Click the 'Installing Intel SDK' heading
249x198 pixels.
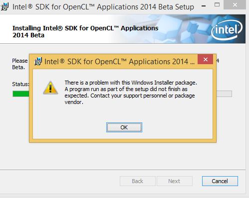pos(85,31)
